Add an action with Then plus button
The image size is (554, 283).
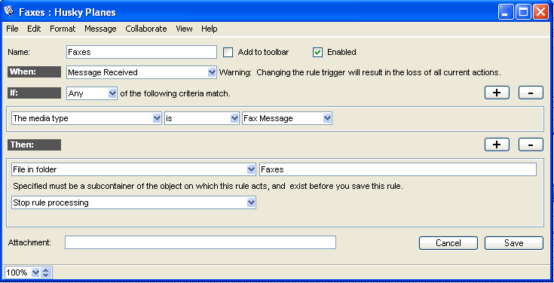[x=497, y=145]
